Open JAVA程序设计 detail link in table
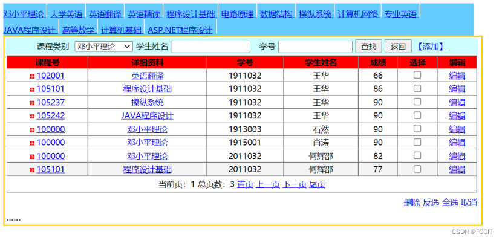The height and width of the screenshot is (240, 502). point(147,116)
